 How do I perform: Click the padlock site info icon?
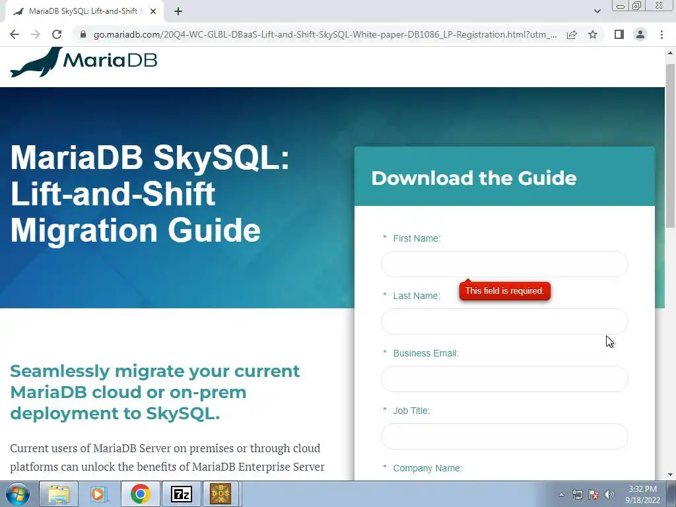click(x=83, y=34)
